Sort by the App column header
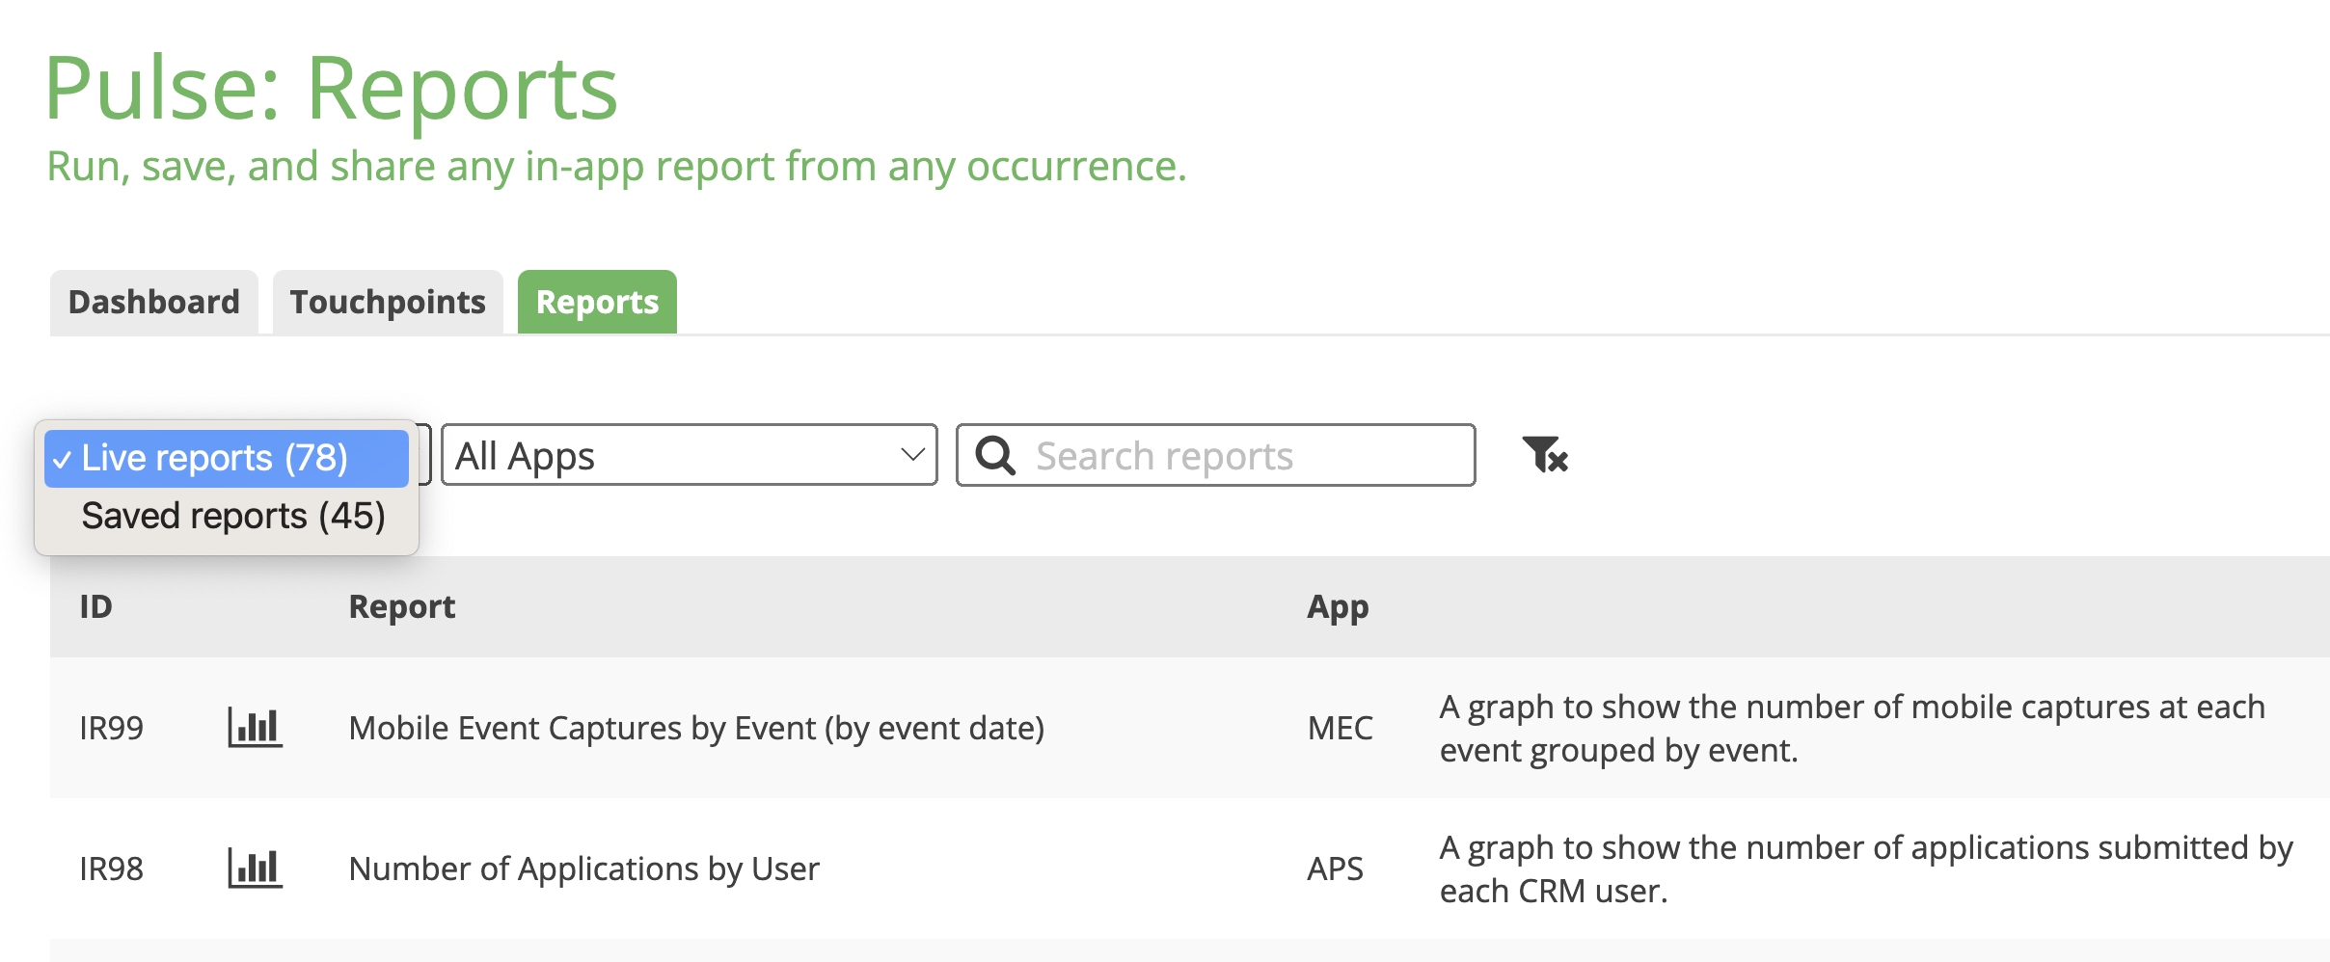2330x962 pixels. coord(1338,607)
